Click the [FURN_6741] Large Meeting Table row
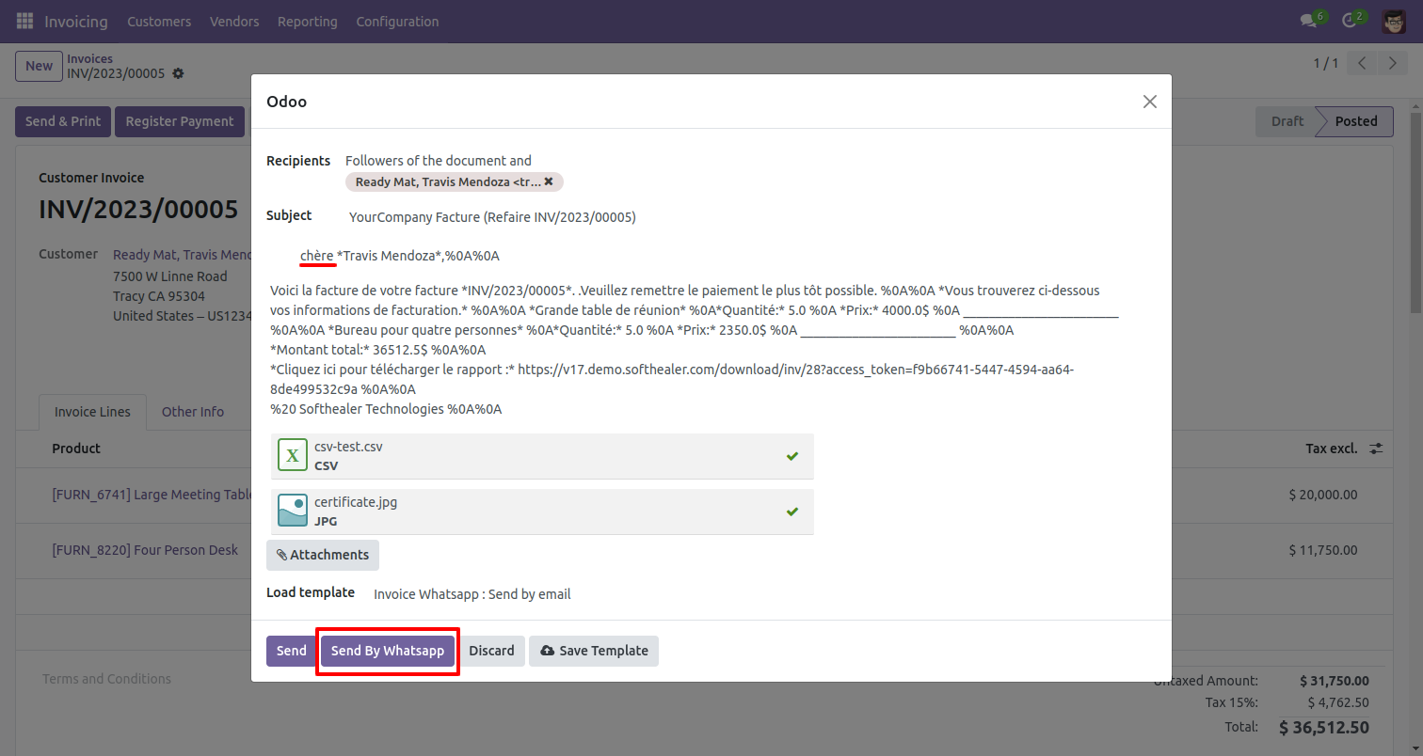Image resolution: width=1423 pixels, height=756 pixels. tap(151, 495)
